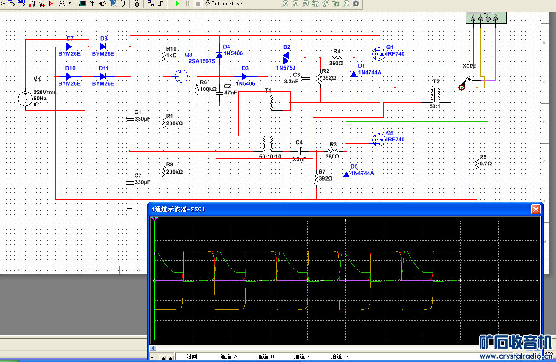Image resolution: width=556 pixels, height=362 pixels.
Task: Stop the simulation with the square button
Action: tap(198, 4)
